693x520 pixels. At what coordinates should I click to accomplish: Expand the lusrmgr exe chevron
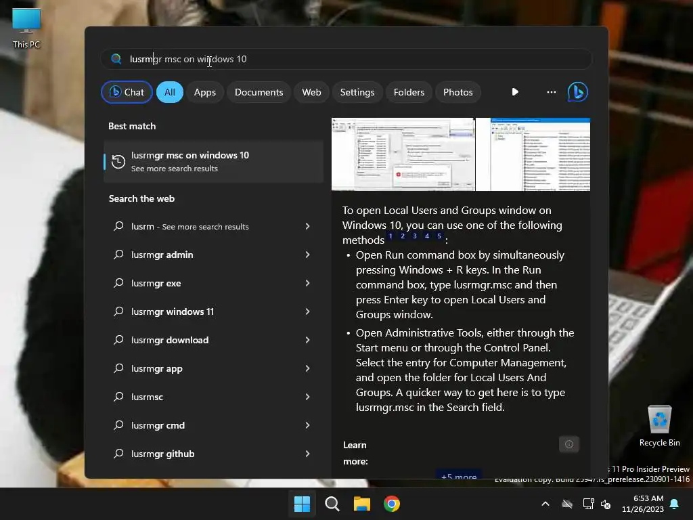(308, 283)
